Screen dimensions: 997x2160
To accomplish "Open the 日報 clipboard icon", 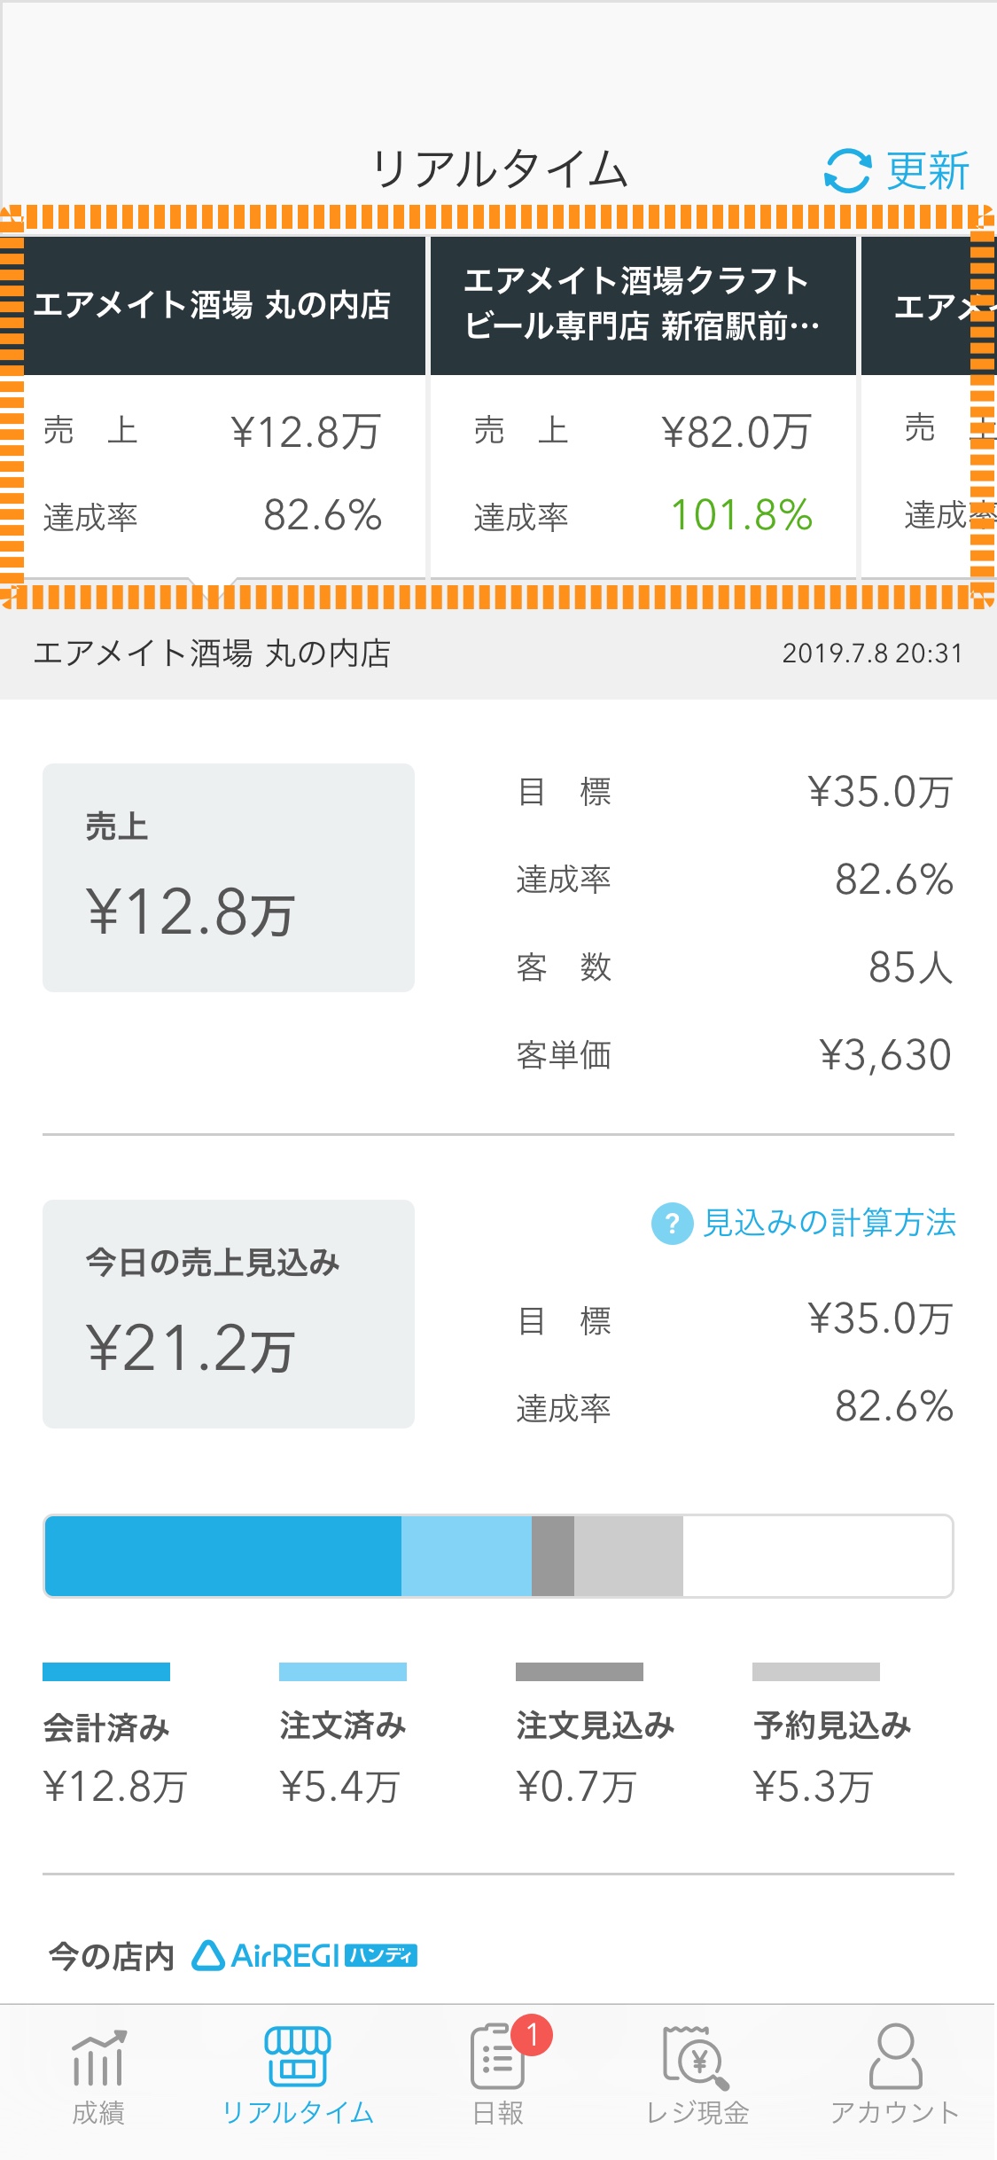I will point(497,2056).
